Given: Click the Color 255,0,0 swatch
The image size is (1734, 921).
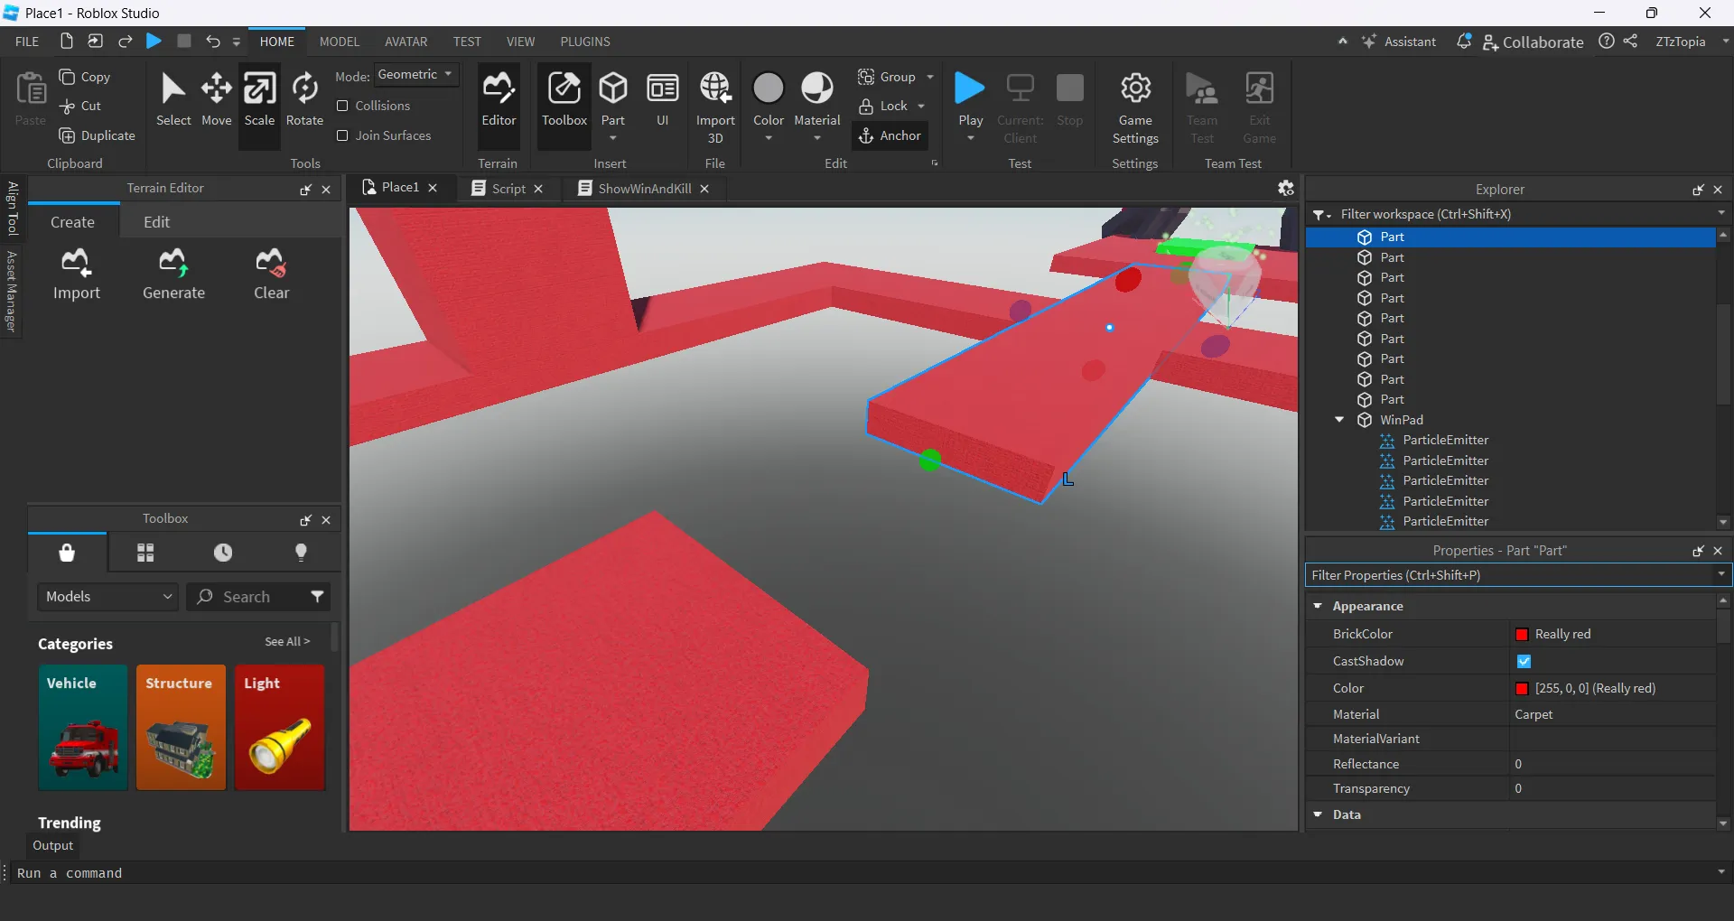Looking at the screenshot, I should [x=1522, y=689].
